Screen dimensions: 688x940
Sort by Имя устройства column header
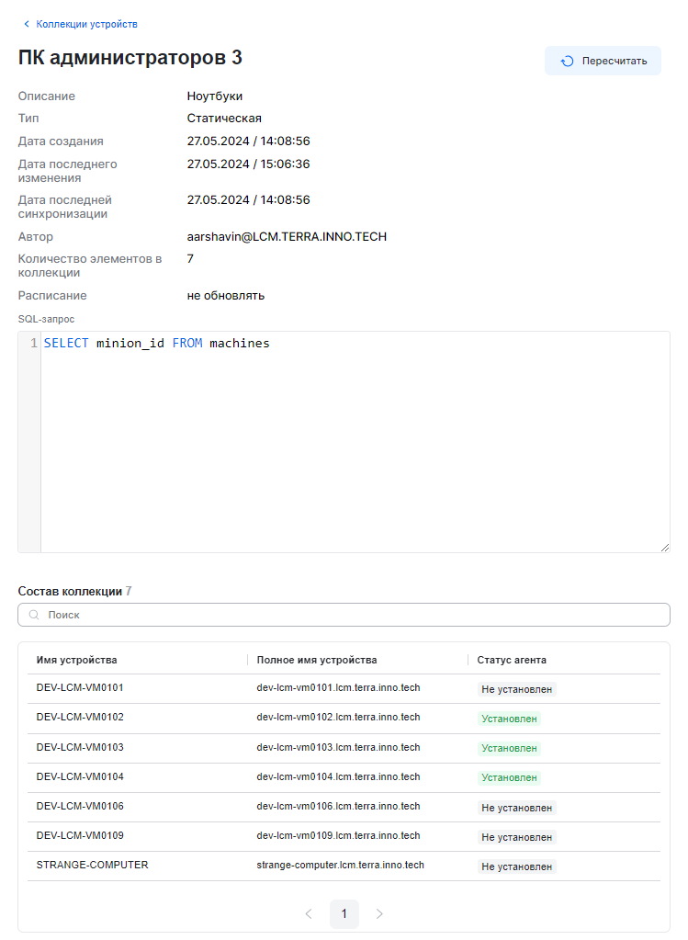click(77, 660)
